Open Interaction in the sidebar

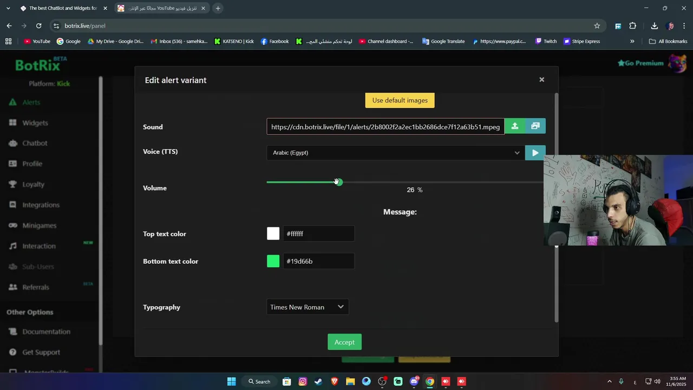pos(38,246)
